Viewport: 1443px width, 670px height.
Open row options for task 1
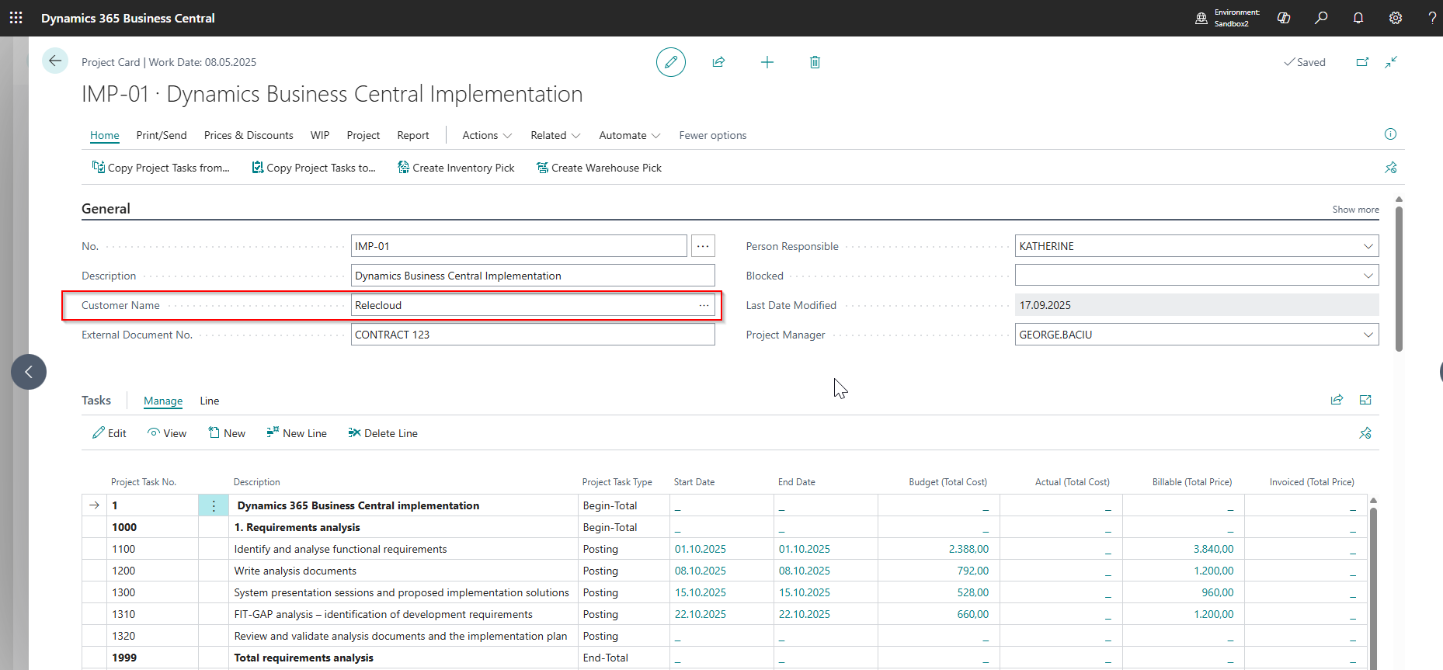click(214, 505)
